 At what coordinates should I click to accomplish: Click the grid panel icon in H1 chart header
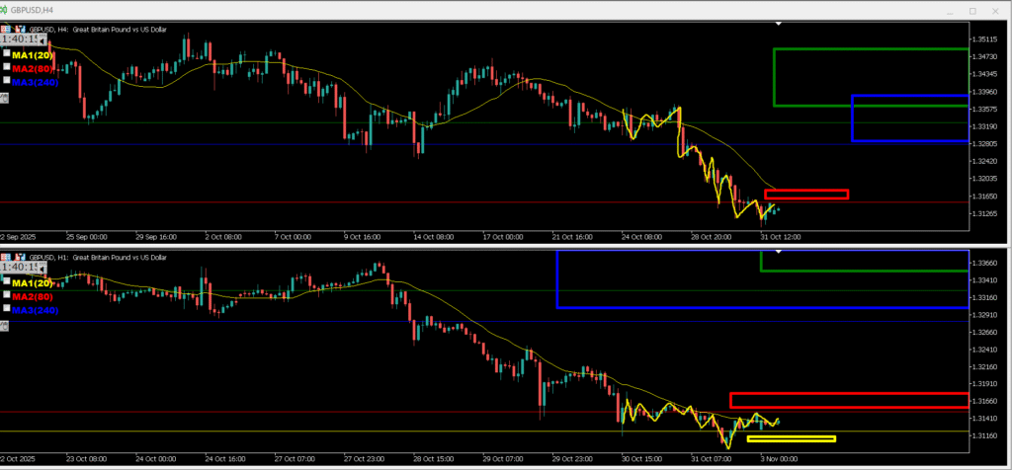5,256
